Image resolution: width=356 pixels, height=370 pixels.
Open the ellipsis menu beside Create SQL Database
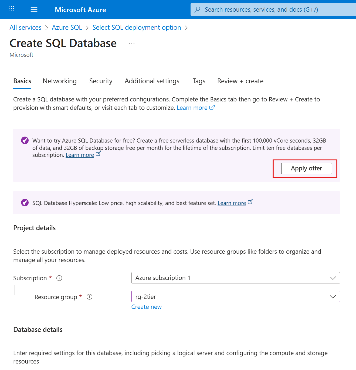(131, 43)
